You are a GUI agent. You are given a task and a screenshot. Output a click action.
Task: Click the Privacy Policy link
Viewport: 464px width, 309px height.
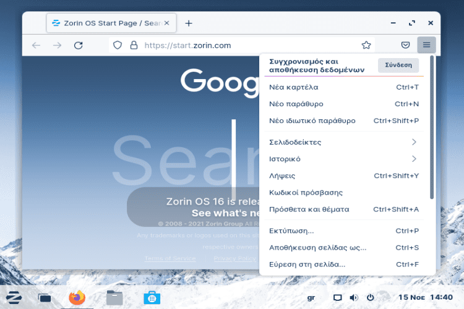235,258
